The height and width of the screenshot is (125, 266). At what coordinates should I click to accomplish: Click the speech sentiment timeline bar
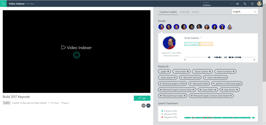click(x=220, y=118)
